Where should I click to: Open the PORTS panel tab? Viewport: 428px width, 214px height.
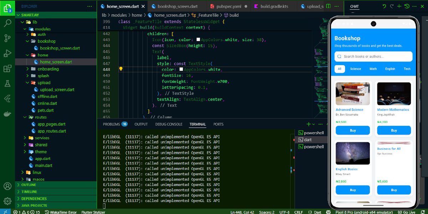(x=218, y=124)
